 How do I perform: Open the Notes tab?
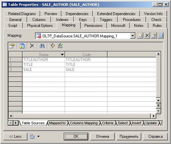point(139,25)
